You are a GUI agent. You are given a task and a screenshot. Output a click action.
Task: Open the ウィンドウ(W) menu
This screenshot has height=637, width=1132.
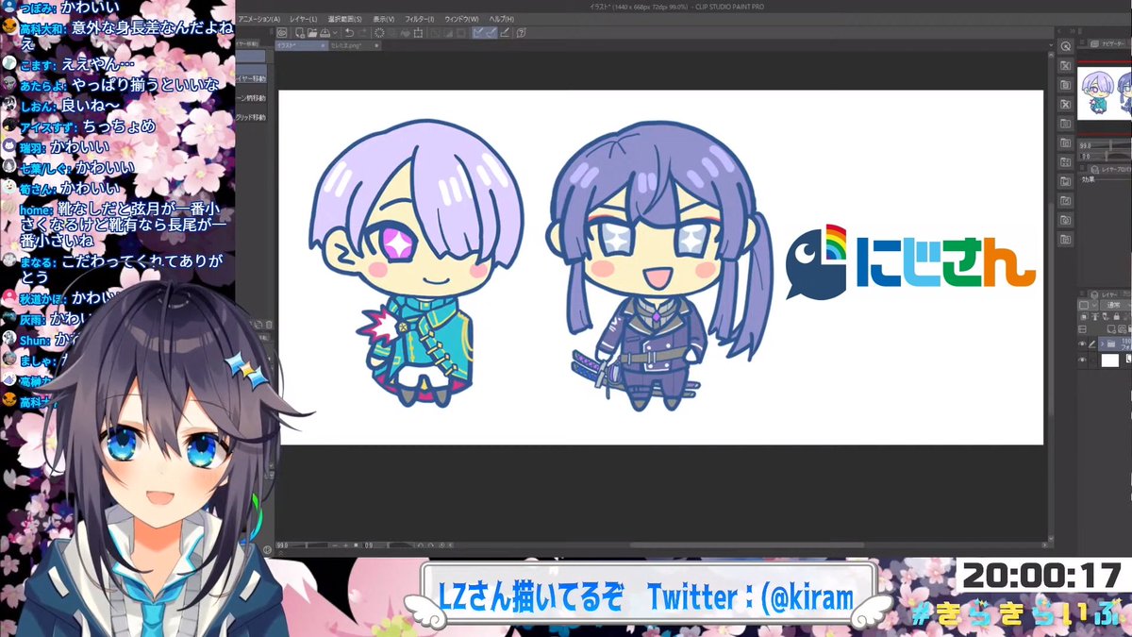(x=461, y=19)
